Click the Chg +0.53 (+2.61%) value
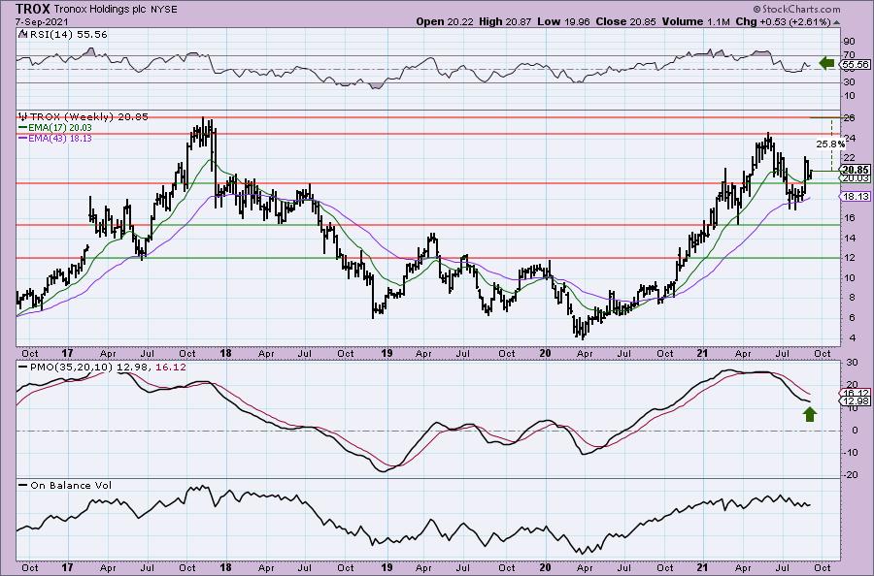 tap(783, 21)
